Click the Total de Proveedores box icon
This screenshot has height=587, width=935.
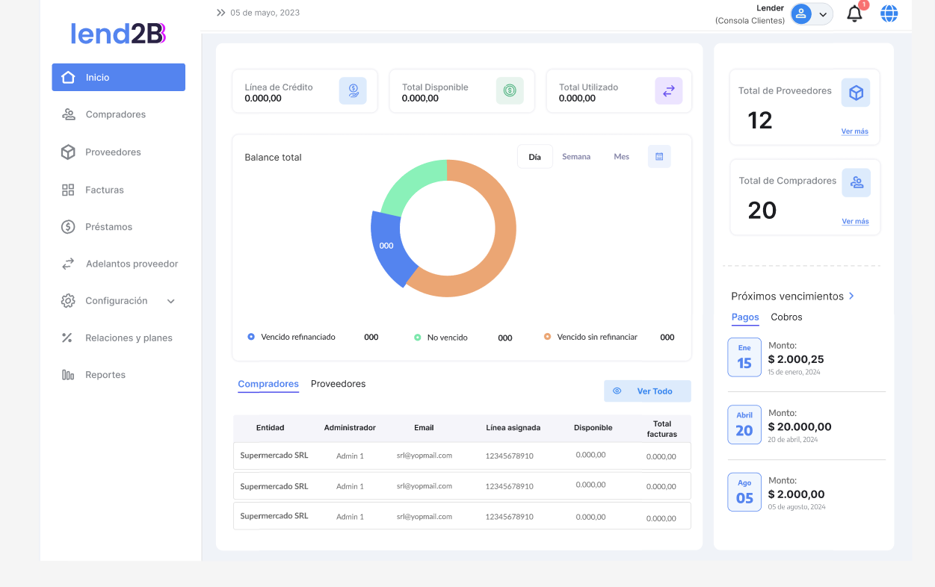[856, 93]
